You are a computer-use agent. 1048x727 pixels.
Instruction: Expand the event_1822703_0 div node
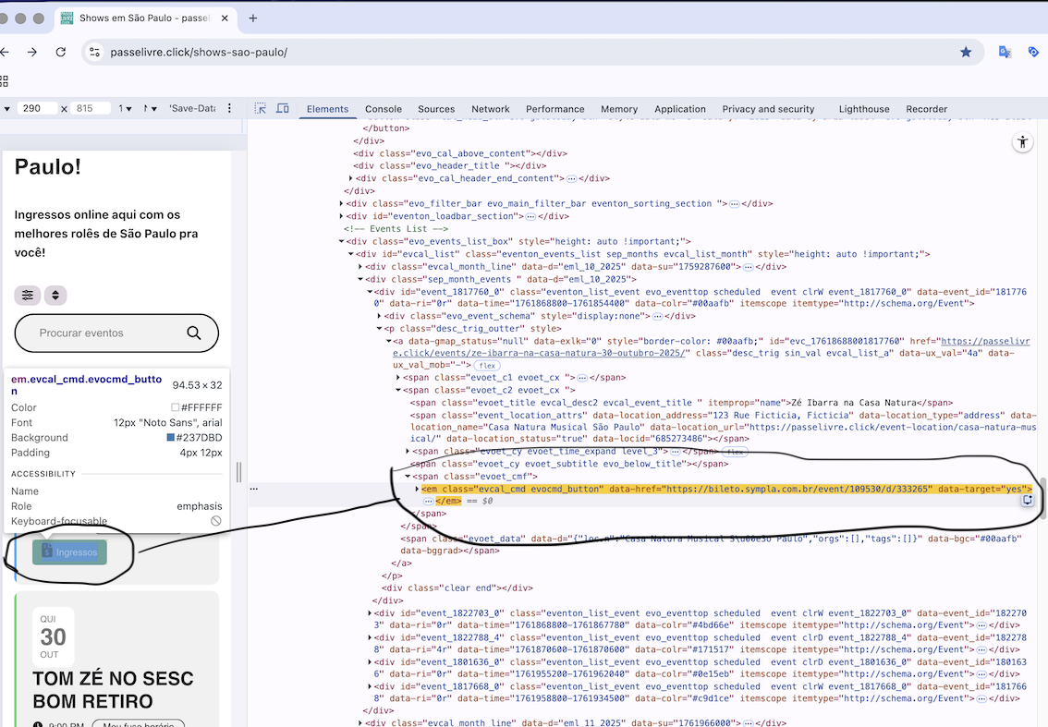369,612
